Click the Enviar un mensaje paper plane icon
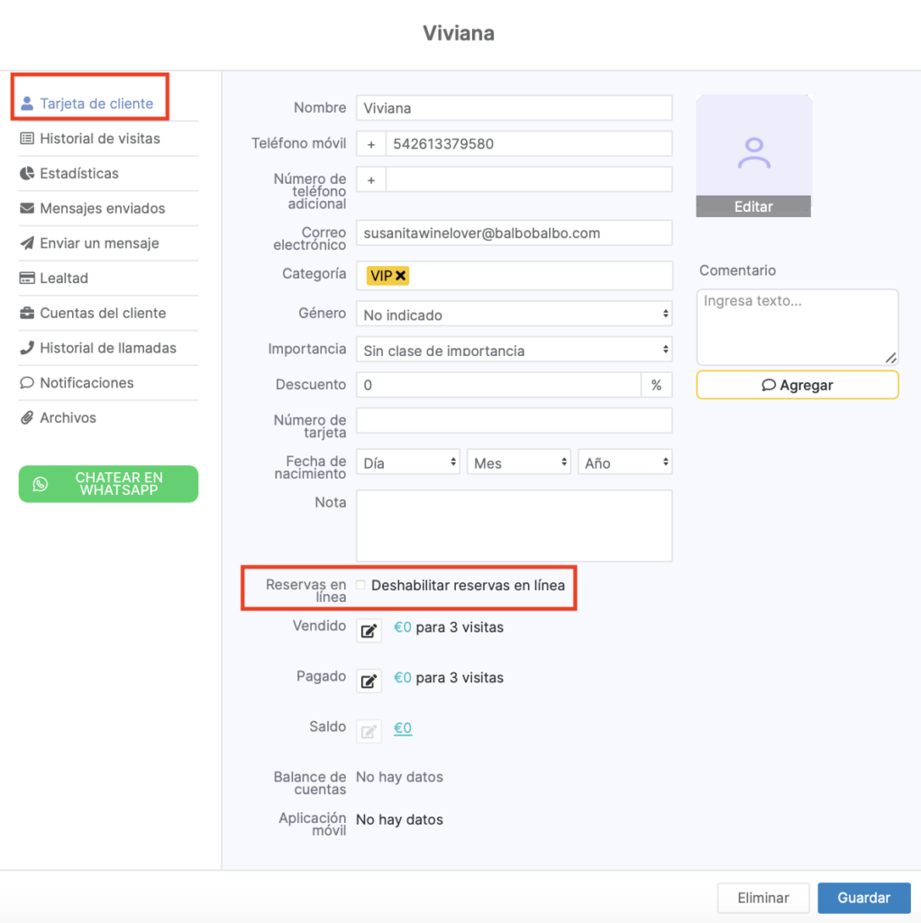Screen dimensions: 921x923 [x=27, y=243]
